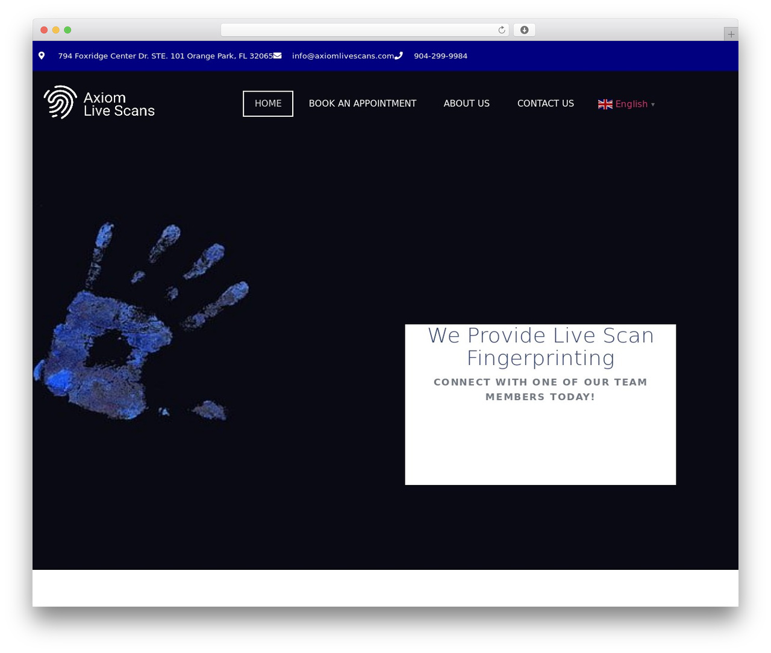Click the info@axiomlivescans.com email link

[x=343, y=56]
